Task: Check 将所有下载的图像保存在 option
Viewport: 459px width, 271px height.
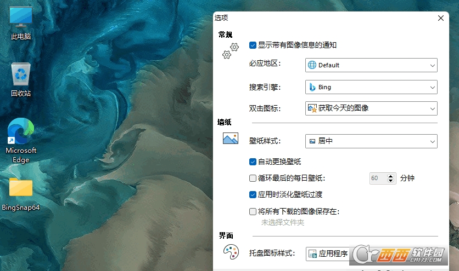Action: (x=253, y=211)
